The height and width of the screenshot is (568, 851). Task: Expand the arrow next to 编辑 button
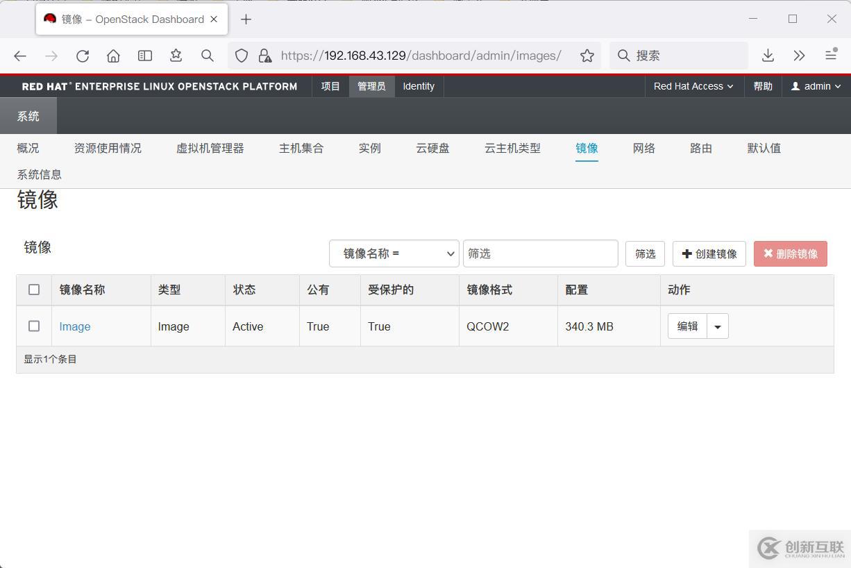point(718,326)
